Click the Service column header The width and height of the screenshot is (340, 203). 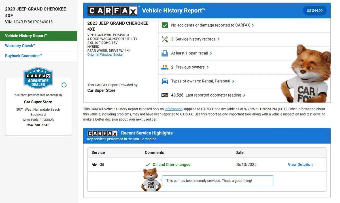[98, 152]
